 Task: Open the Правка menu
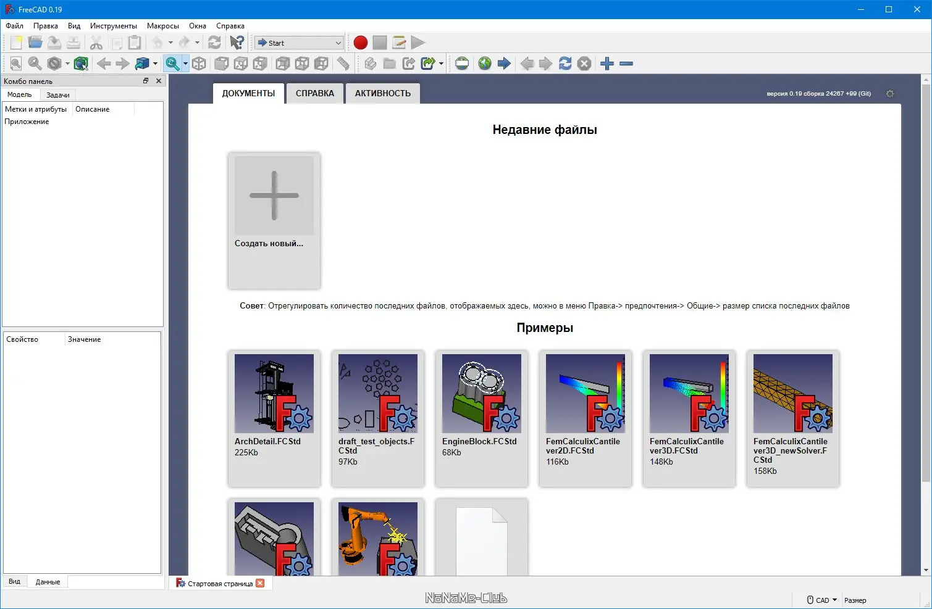pos(46,26)
